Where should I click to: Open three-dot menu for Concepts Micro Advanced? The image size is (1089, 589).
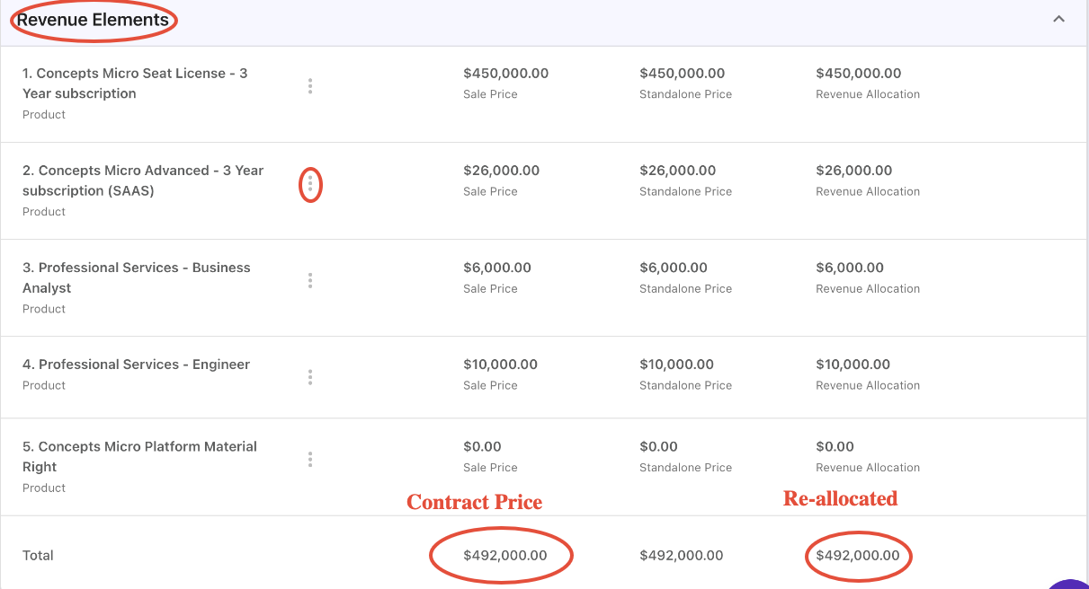pos(310,184)
